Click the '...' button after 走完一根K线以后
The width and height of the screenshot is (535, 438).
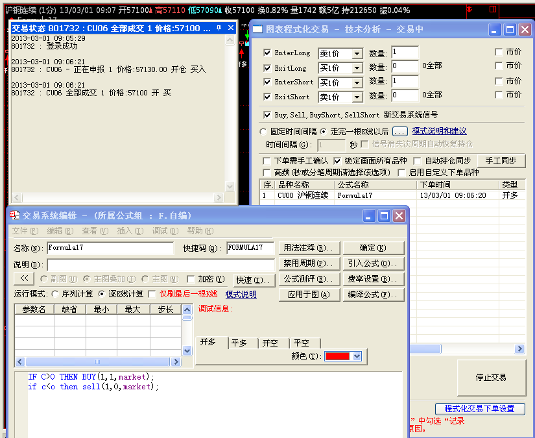coord(399,131)
